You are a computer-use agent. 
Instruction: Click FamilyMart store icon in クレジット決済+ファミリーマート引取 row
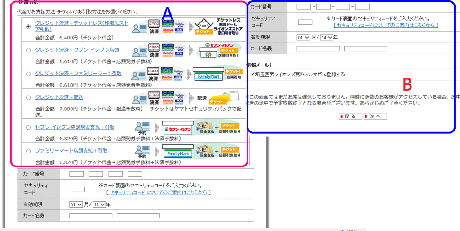pos(208,74)
